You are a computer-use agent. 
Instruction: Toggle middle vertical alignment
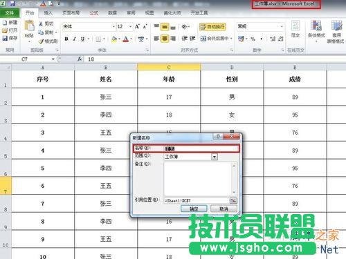click(165, 27)
